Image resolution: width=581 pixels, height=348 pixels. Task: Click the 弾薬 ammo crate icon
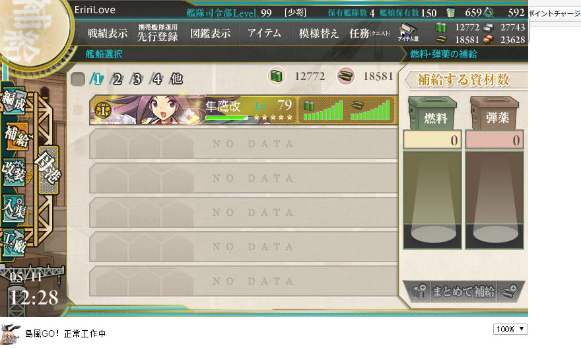[495, 113]
